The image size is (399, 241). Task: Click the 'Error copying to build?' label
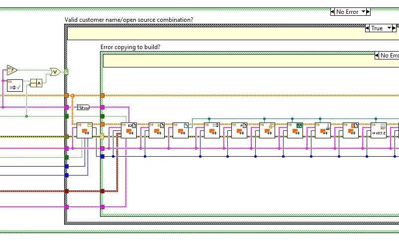(x=130, y=47)
